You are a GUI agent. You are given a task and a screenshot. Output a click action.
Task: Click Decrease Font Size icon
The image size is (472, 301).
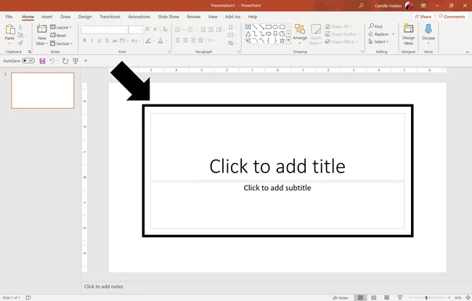(155, 29)
